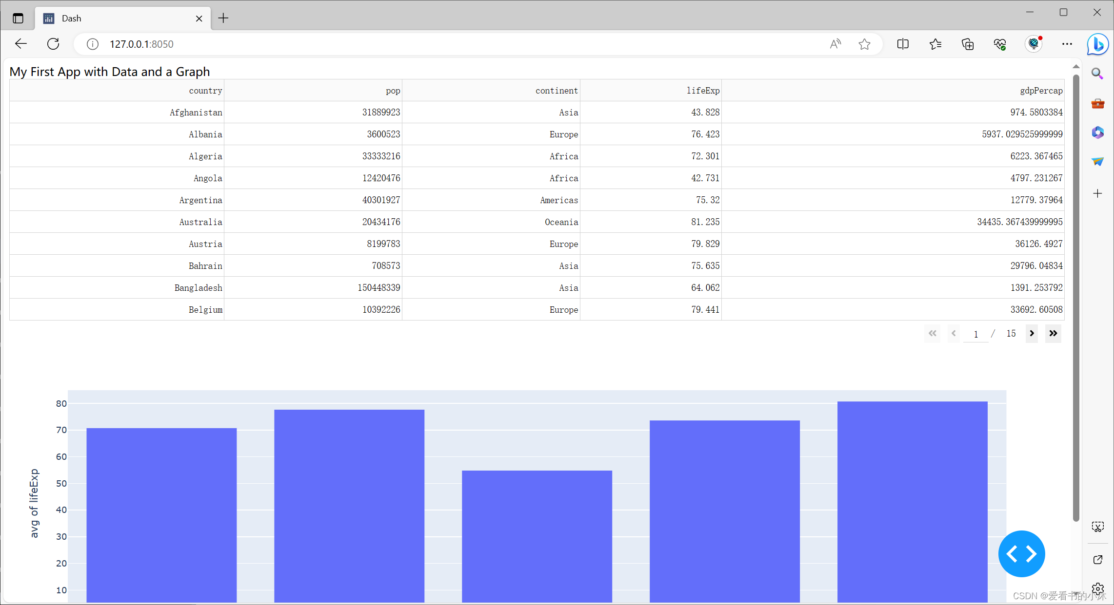Image resolution: width=1114 pixels, height=605 pixels.
Task: Open the sidebar paper plane icon
Action: tap(1097, 161)
